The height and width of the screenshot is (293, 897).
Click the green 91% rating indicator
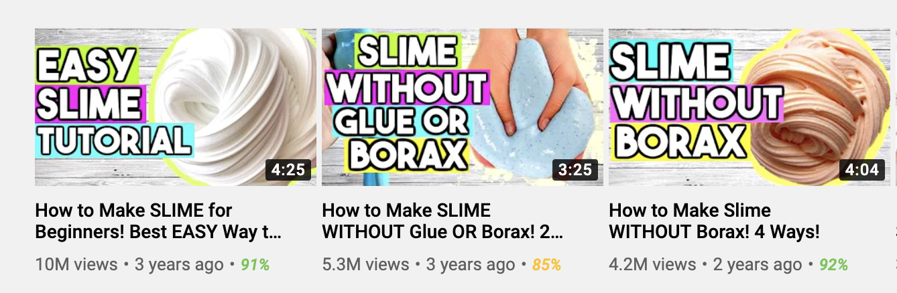tap(255, 265)
